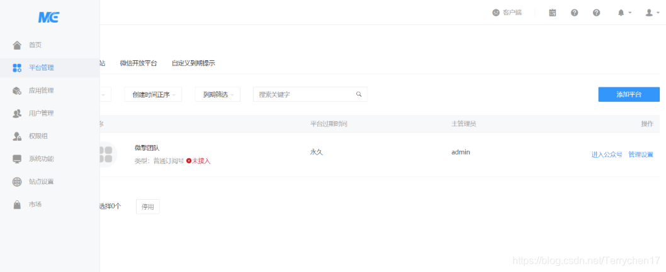Switch to the 微信开放平台 tab
This screenshot has height=272, width=666.
tap(138, 63)
